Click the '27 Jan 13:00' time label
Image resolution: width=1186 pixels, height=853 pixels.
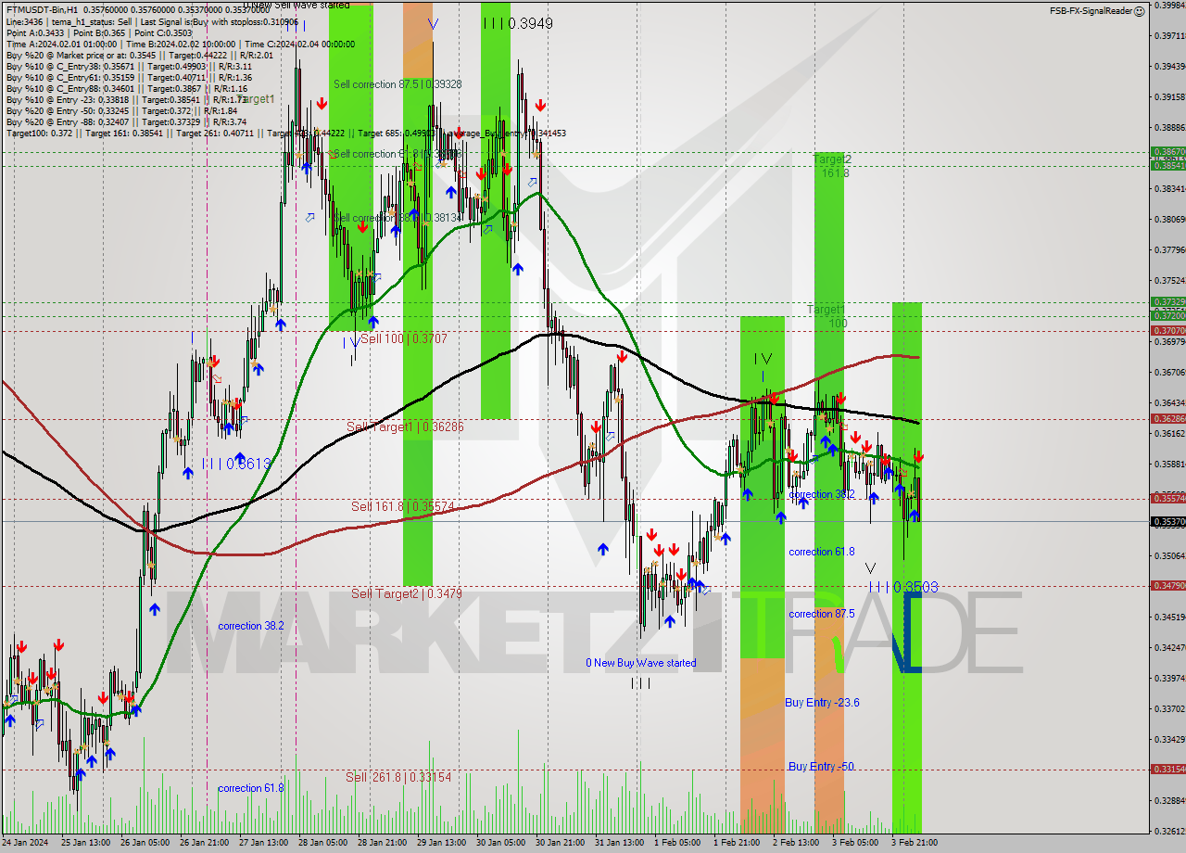tap(263, 843)
